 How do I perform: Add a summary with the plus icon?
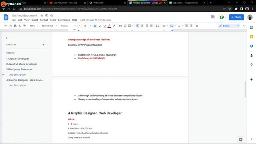(x=44, y=44)
